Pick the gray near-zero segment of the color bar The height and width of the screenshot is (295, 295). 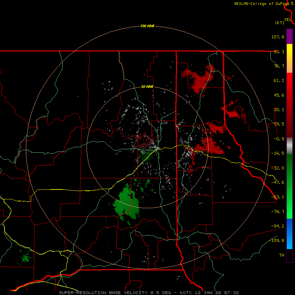coord(289,146)
